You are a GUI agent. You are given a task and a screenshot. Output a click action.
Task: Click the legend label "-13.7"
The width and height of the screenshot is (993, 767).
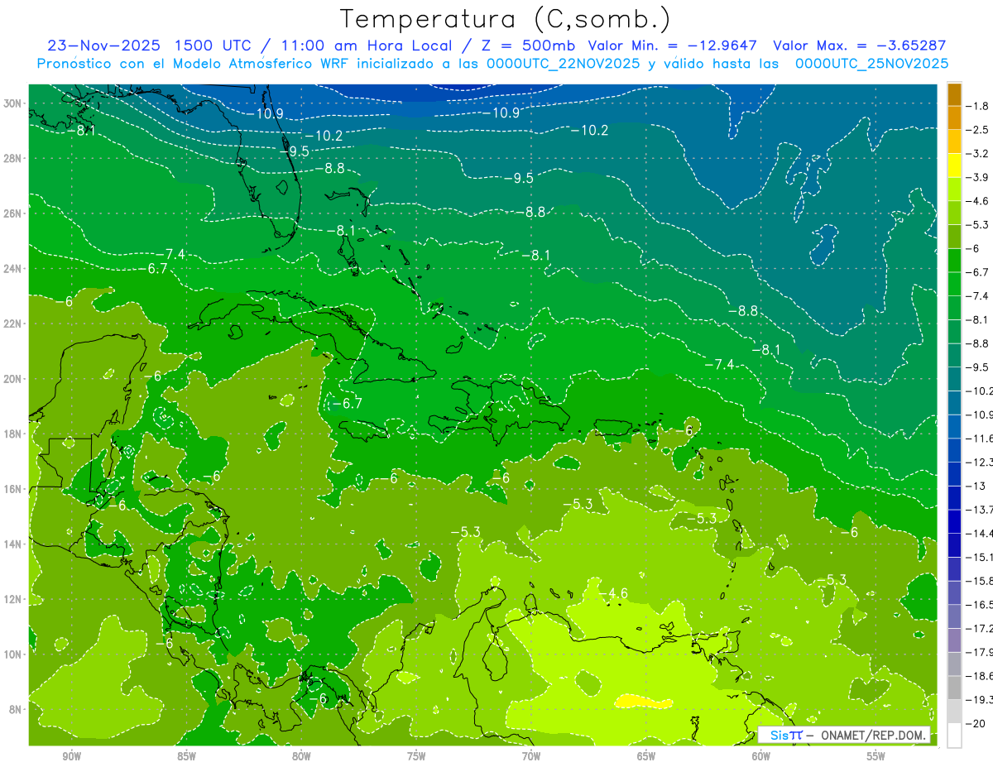(980, 509)
